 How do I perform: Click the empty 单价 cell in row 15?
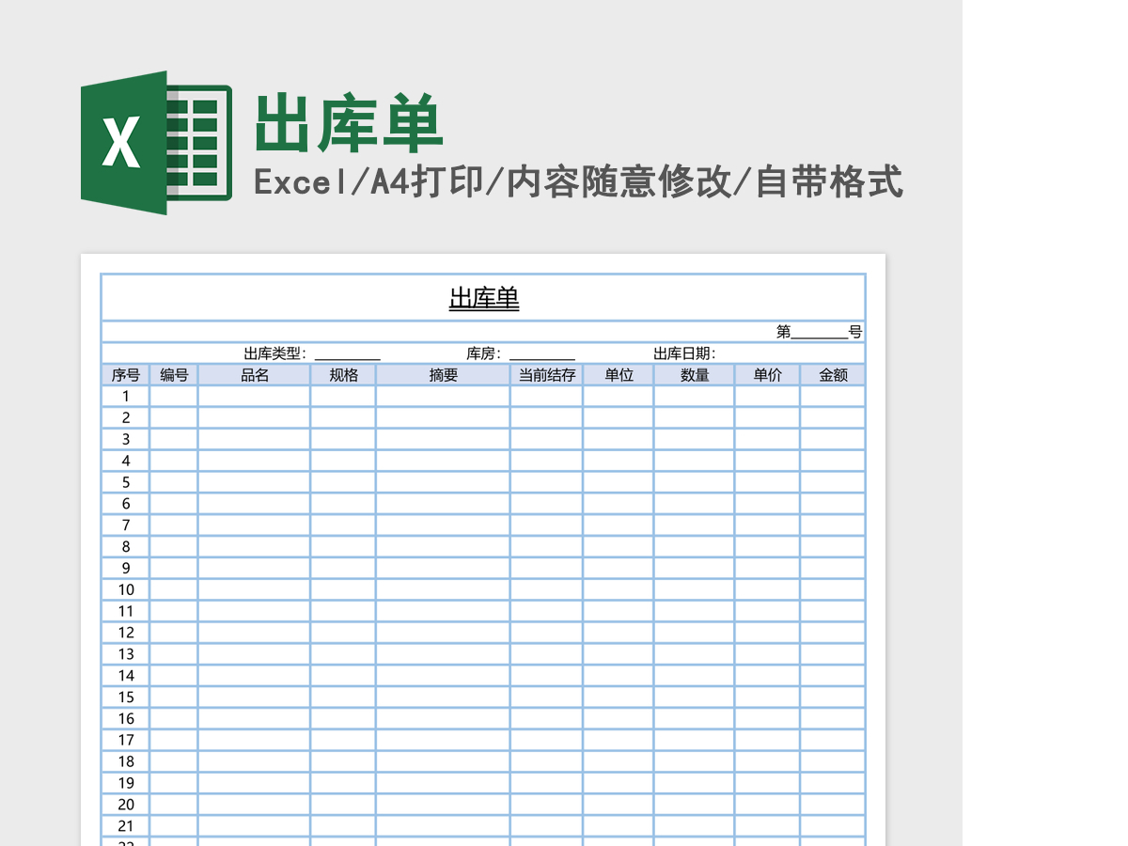[767, 697]
